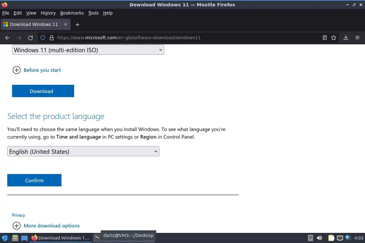Click the Confirm button
365x243 pixels.
click(34, 180)
